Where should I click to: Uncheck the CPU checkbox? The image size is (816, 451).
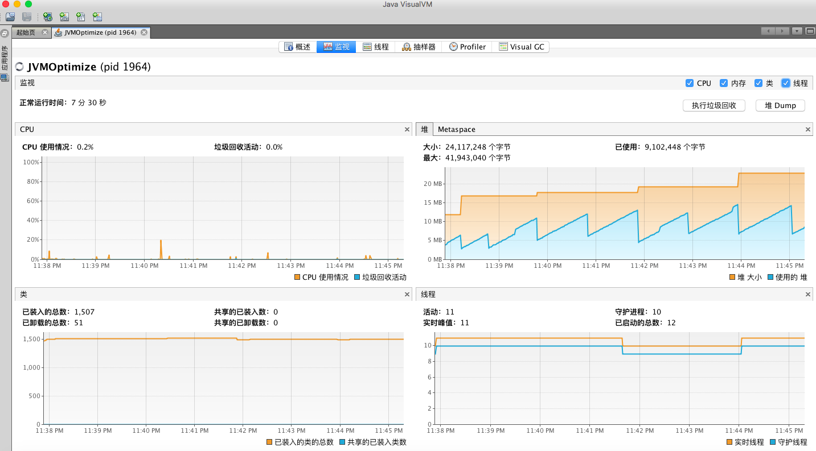click(x=690, y=83)
